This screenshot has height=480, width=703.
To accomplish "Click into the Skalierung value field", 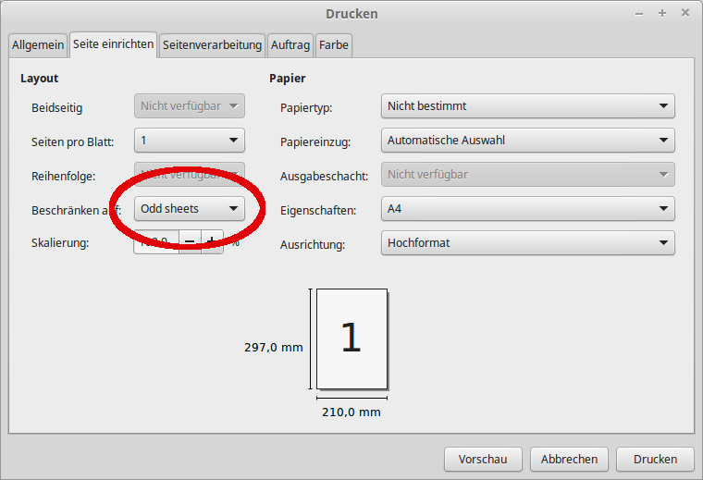I will [155, 242].
